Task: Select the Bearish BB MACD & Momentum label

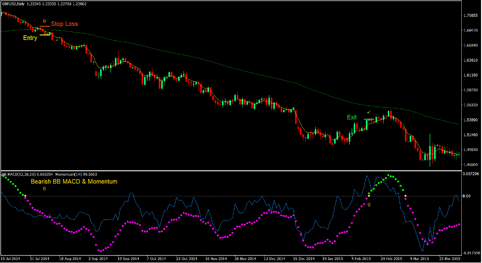Action: click(x=74, y=182)
